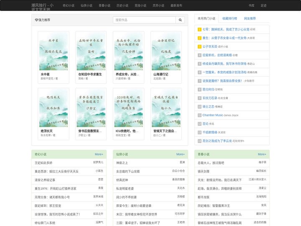This screenshot has height=226, width=301.
Task: Open ranked novel 说我是魔修？我直接血祭全族！
Action: [x=222, y=81]
